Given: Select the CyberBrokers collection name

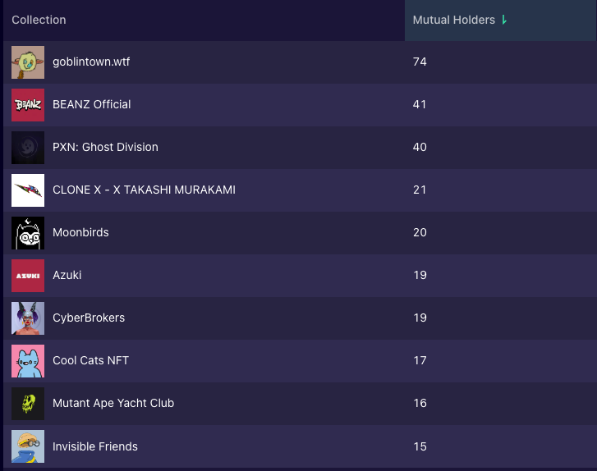Looking at the screenshot, I should coord(89,318).
